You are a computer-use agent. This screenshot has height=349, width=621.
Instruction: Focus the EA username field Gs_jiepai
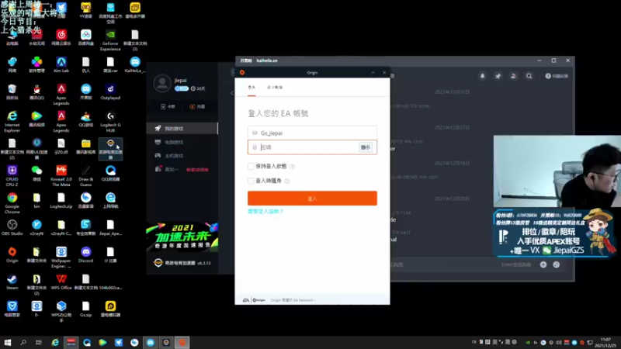pos(312,133)
